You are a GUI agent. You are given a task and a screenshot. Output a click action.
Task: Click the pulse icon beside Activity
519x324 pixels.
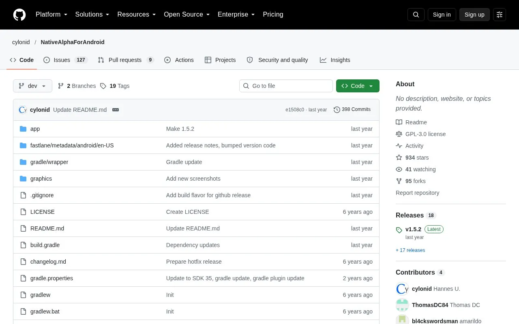click(399, 146)
